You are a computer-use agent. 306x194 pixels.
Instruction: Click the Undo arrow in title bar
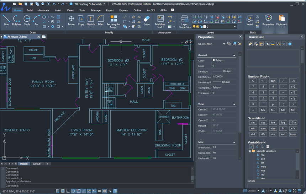pos(54,4)
